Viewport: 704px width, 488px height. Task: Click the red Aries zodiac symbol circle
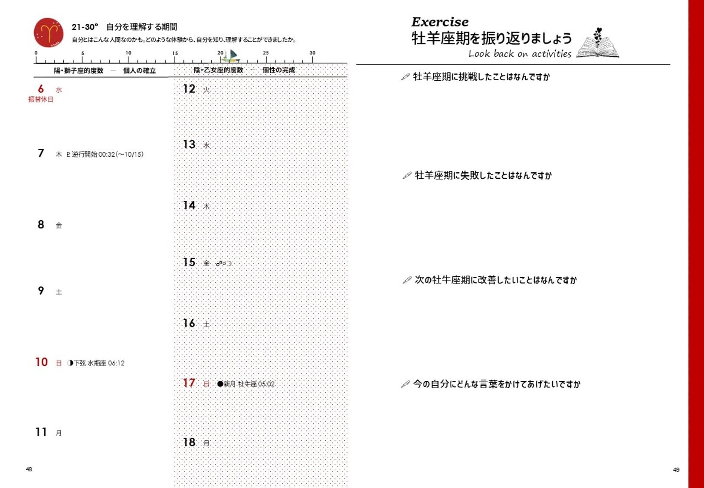[49, 33]
